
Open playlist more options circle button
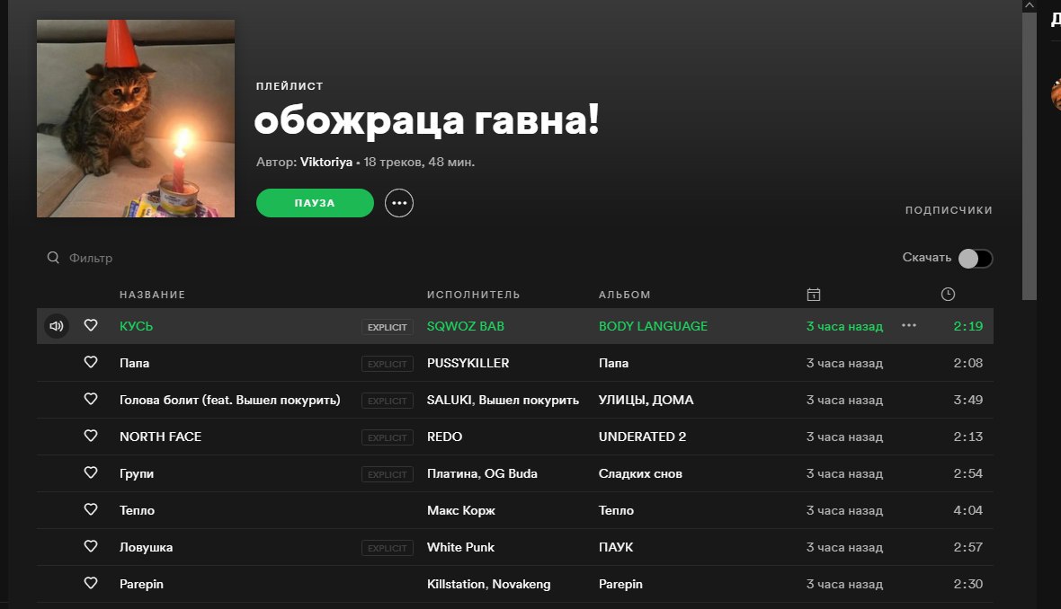[399, 203]
